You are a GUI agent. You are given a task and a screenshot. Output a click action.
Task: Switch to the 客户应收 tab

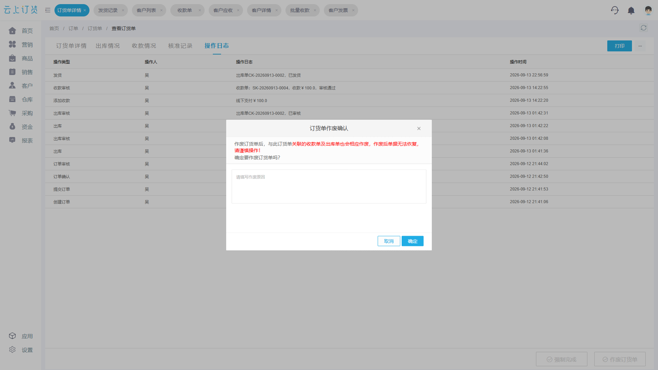(223, 10)
